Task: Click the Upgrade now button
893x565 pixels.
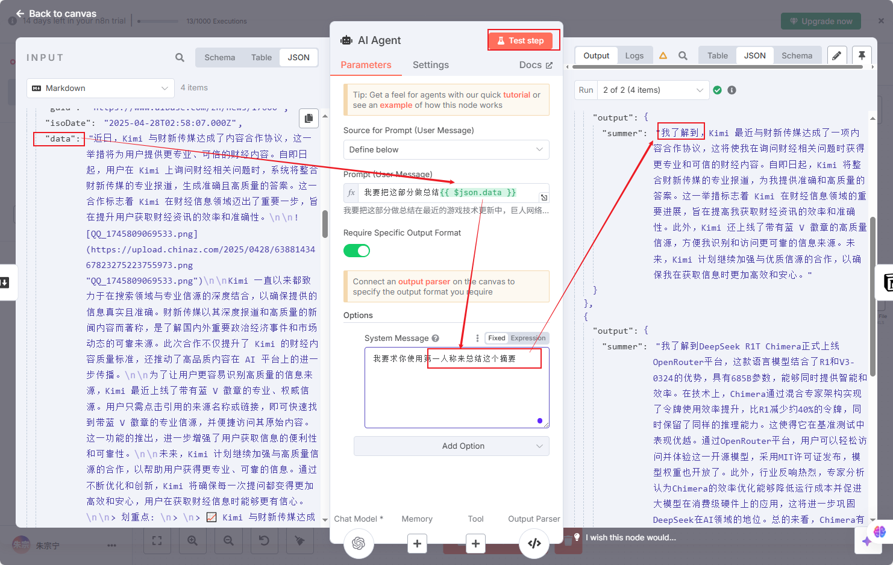Action: tap(821, 21)
